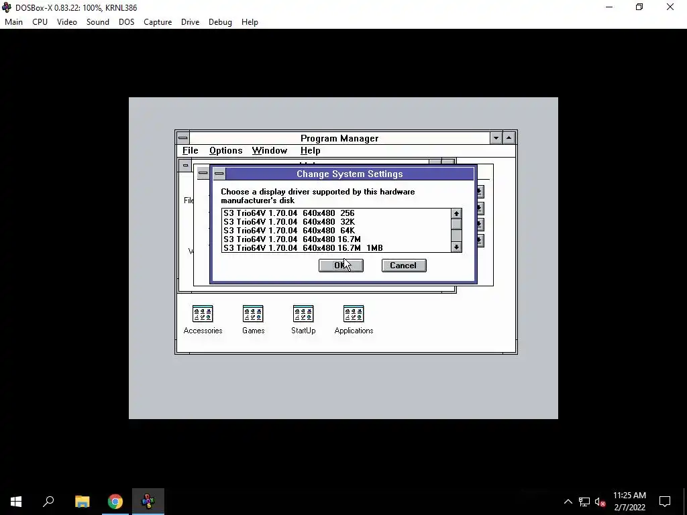Click the muted volume tray icon
Image resolution: width=687 pixels, height=515 pixels.
pyautogui.click(x=600, y=502)
